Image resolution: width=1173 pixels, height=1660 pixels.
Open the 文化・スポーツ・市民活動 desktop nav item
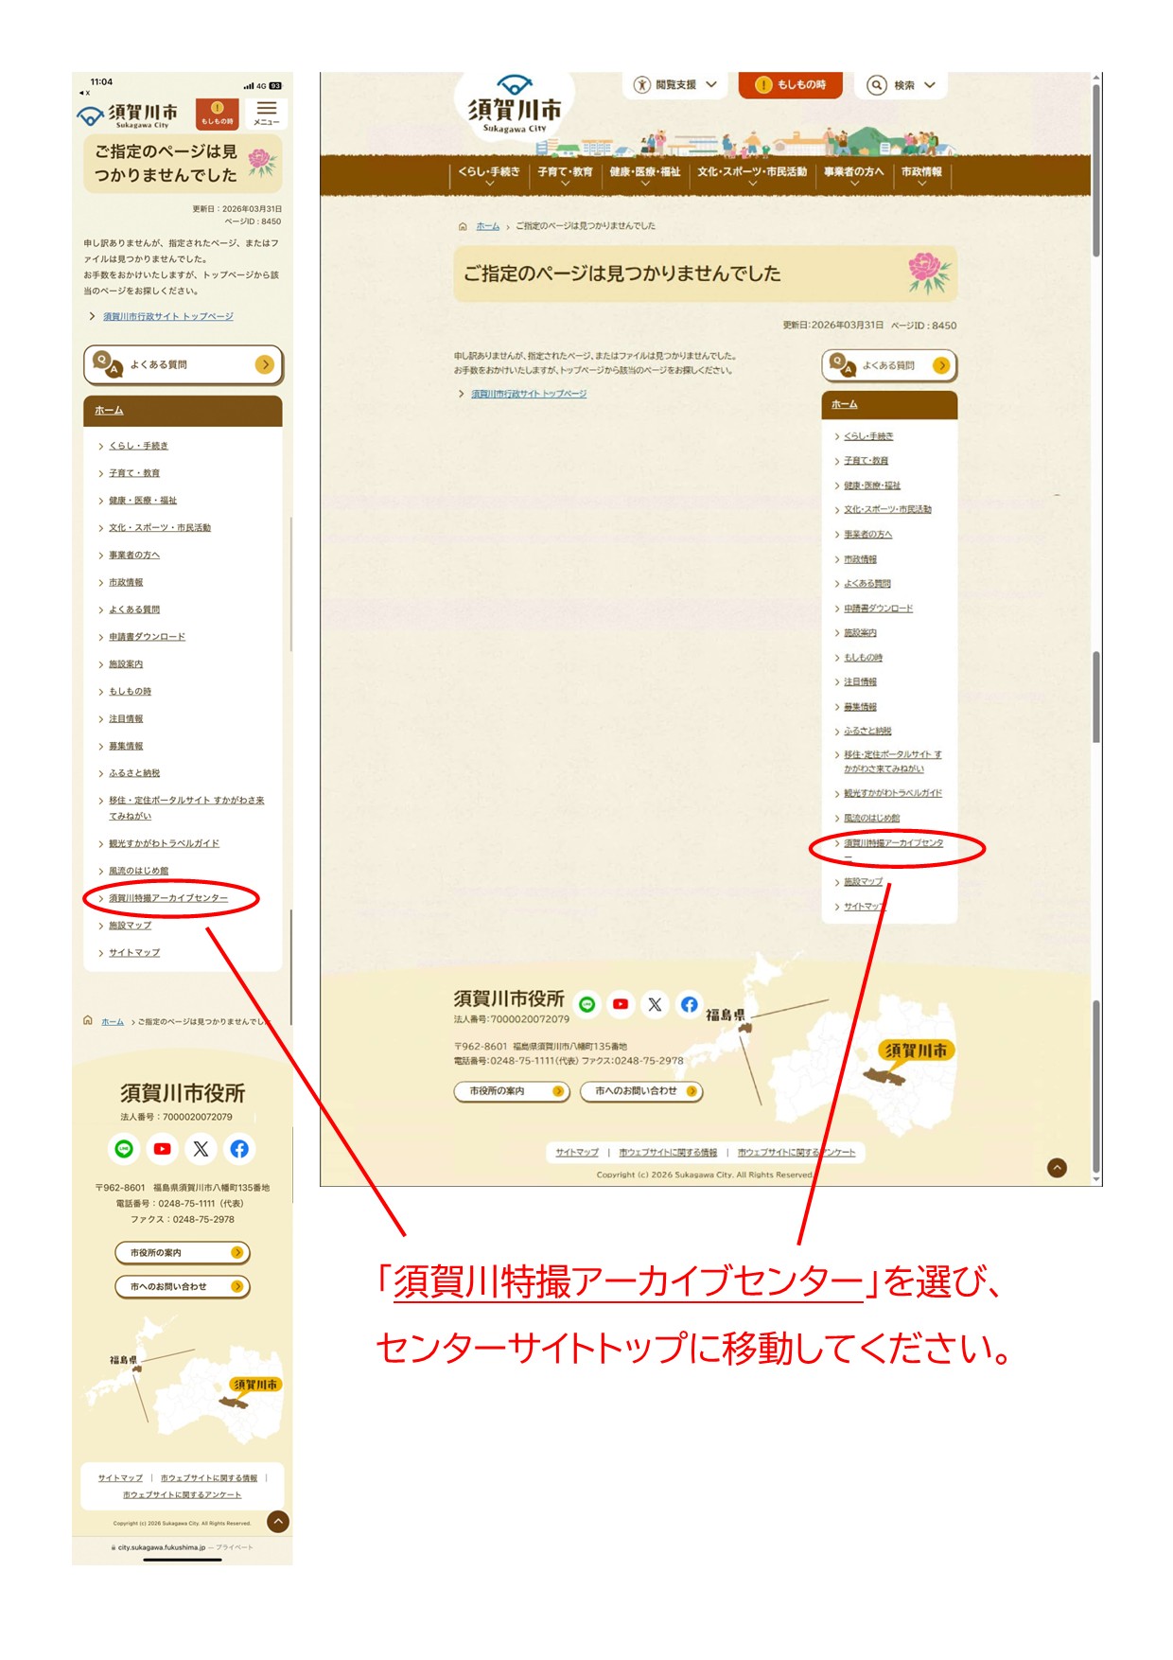[x=752, y=172]
